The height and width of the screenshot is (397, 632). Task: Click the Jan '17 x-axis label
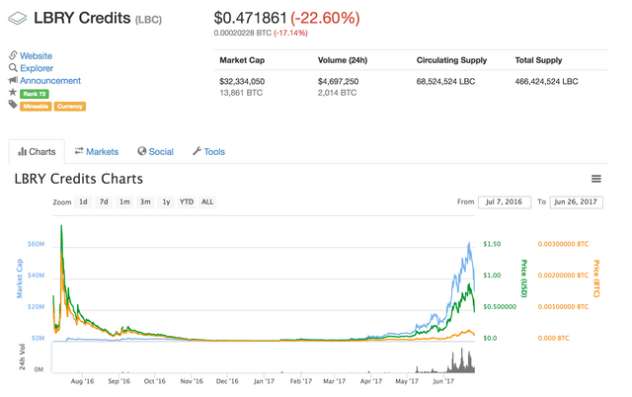pyautogui.click(x=264, y=381)
